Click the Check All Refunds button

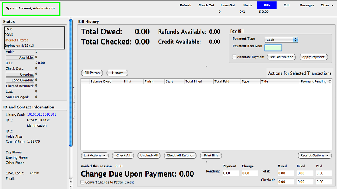click(x=181, y=155)
